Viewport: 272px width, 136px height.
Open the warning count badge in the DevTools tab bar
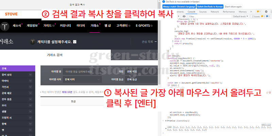259,12
